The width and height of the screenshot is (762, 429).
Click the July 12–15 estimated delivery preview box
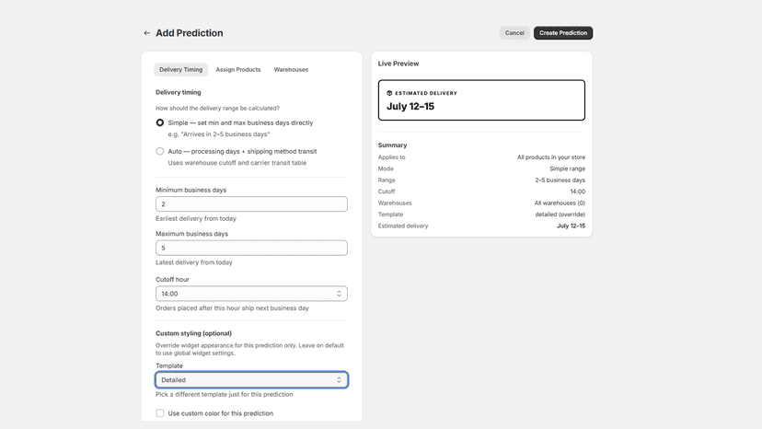(x=481, y=100)
